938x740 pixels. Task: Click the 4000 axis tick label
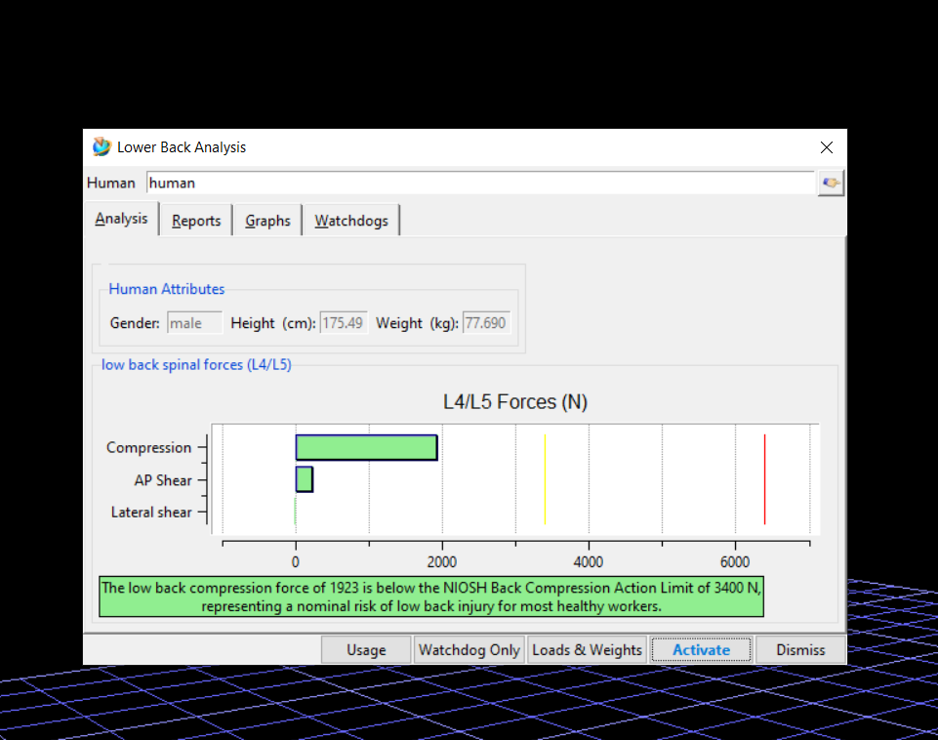click(x=588, y=561)
